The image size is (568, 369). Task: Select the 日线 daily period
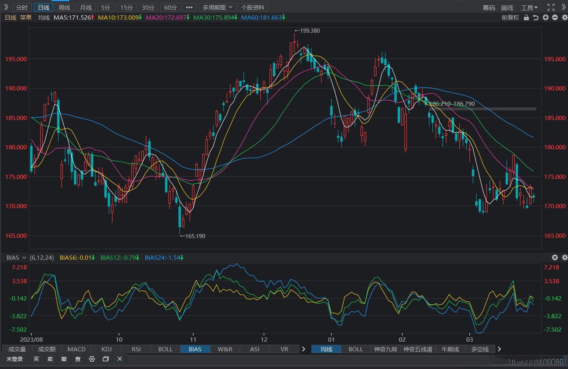coord(44,7)
